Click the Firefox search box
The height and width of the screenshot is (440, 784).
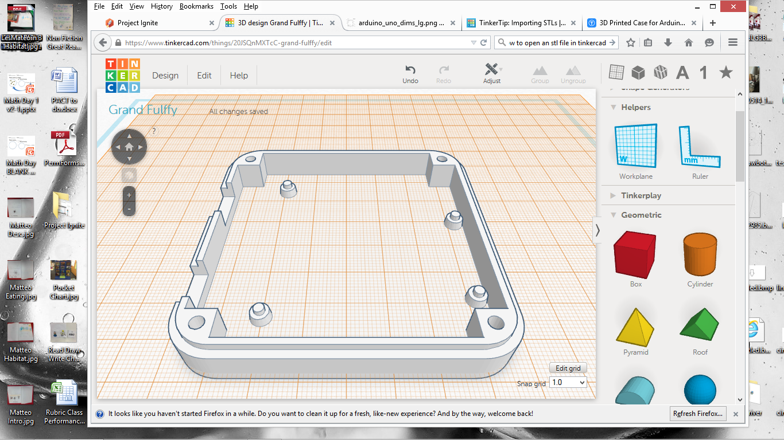click(x=557, y=42)
